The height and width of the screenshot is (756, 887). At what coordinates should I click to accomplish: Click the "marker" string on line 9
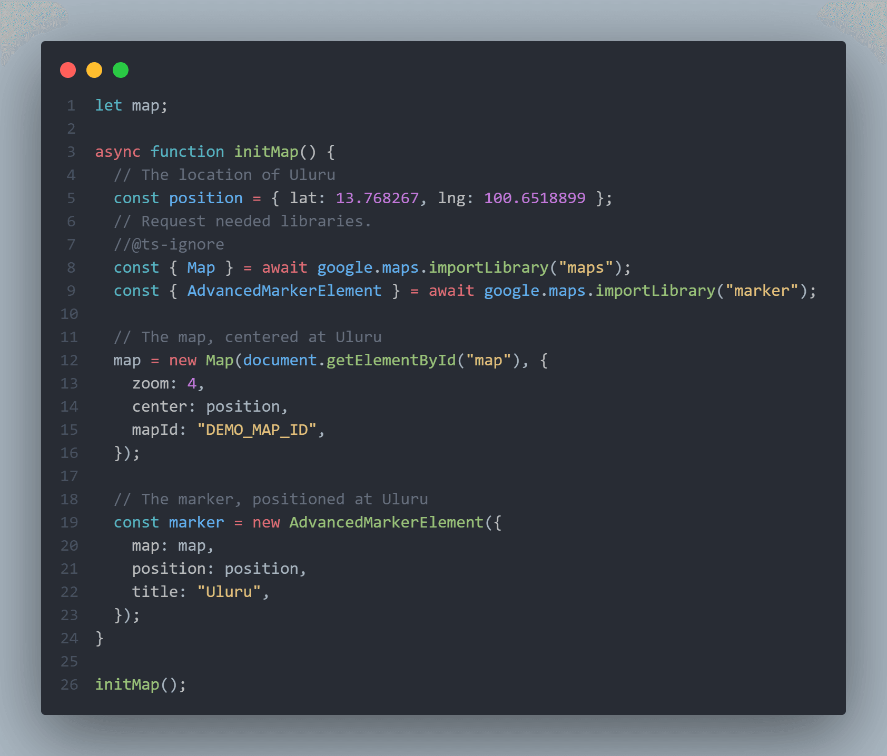coord(762,291)
